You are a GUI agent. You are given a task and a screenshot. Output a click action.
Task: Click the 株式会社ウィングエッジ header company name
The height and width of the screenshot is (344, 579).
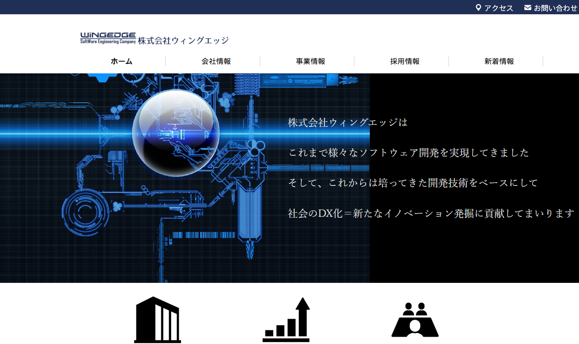point(183,40)
